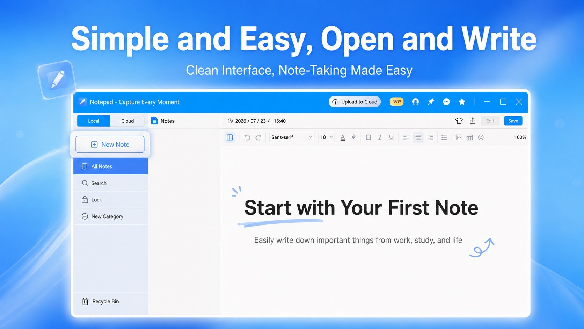
Task: Undo the last edit
Action: [x=247, y=137]
